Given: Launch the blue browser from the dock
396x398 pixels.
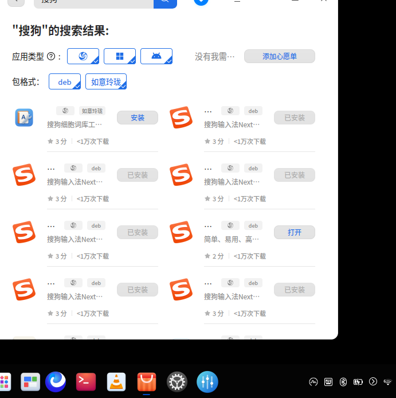Looking at the screenshot, I should pyautogui.click(x=56, y=382).
